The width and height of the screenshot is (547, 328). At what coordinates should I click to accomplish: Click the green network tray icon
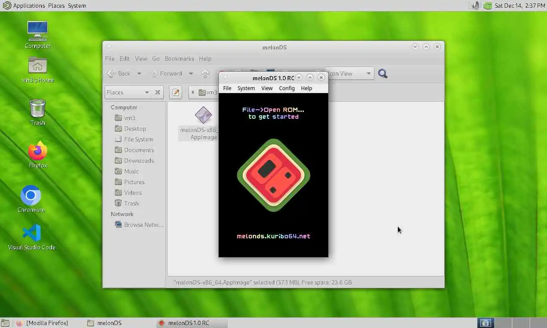[x=488, y=6]
